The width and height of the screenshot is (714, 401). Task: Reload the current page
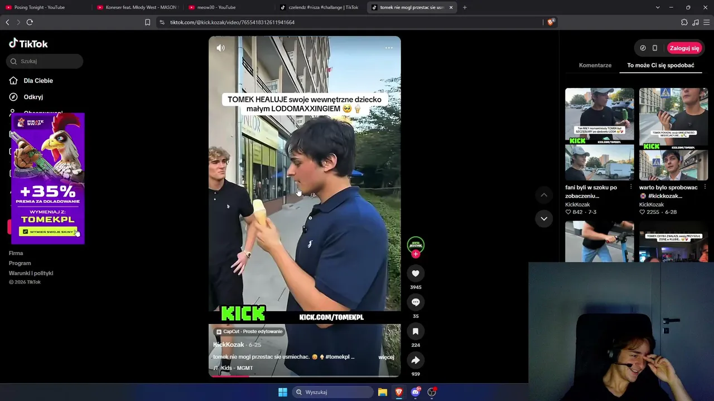pyautogui.click(x=30, y=22)
